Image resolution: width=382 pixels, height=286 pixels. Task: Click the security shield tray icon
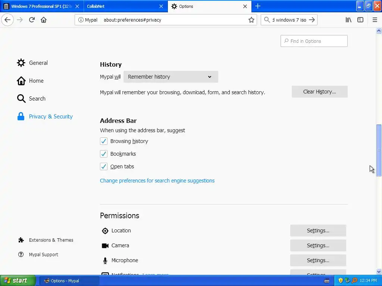click(x=341, y=281)
